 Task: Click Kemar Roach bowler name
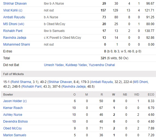pos(13,108)
